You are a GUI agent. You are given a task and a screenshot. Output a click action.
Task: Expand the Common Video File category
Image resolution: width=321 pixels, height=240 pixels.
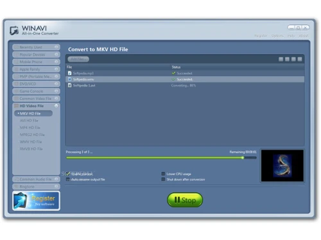click(x=36, y=99)
